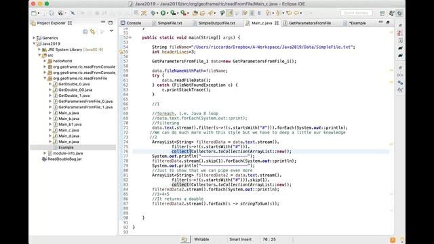Switch to the Console tab
The height and width of the screenshot is (244, 434).
point(131,23)
